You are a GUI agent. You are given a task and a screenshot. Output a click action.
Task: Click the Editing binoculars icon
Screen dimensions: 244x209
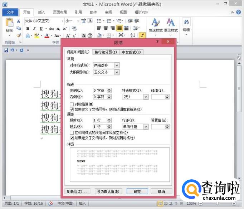click(186, 22)
